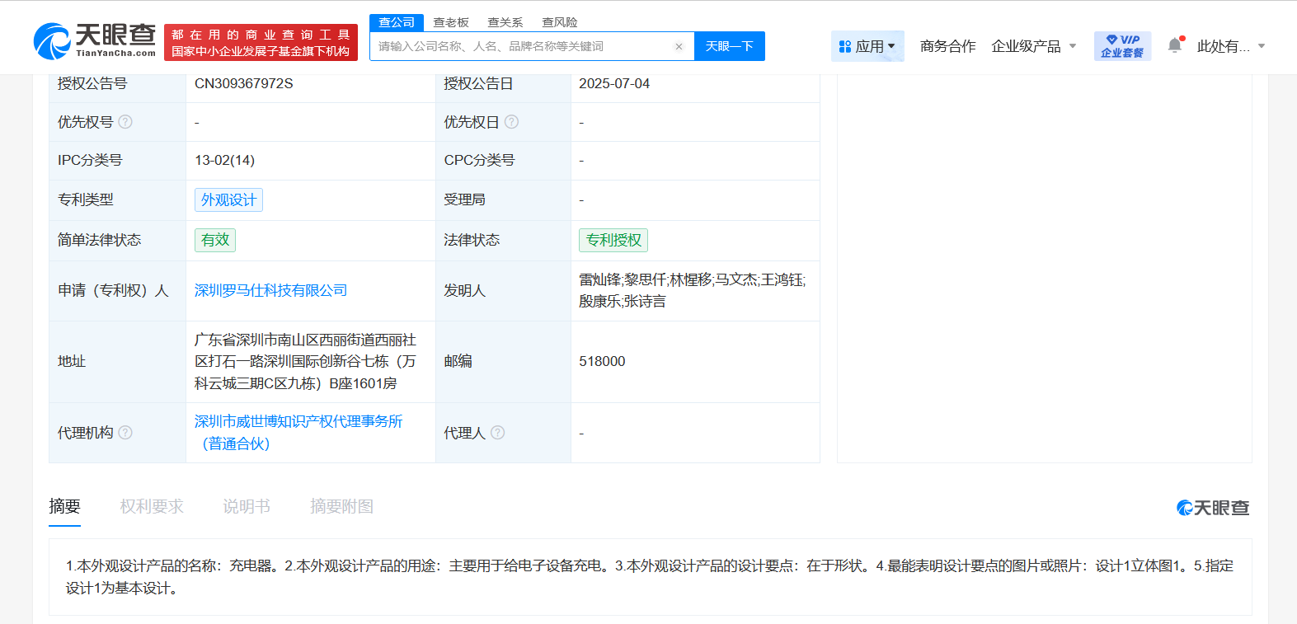
Task: Click help icon next to 优先权号
Action: (x=125, y=122)
